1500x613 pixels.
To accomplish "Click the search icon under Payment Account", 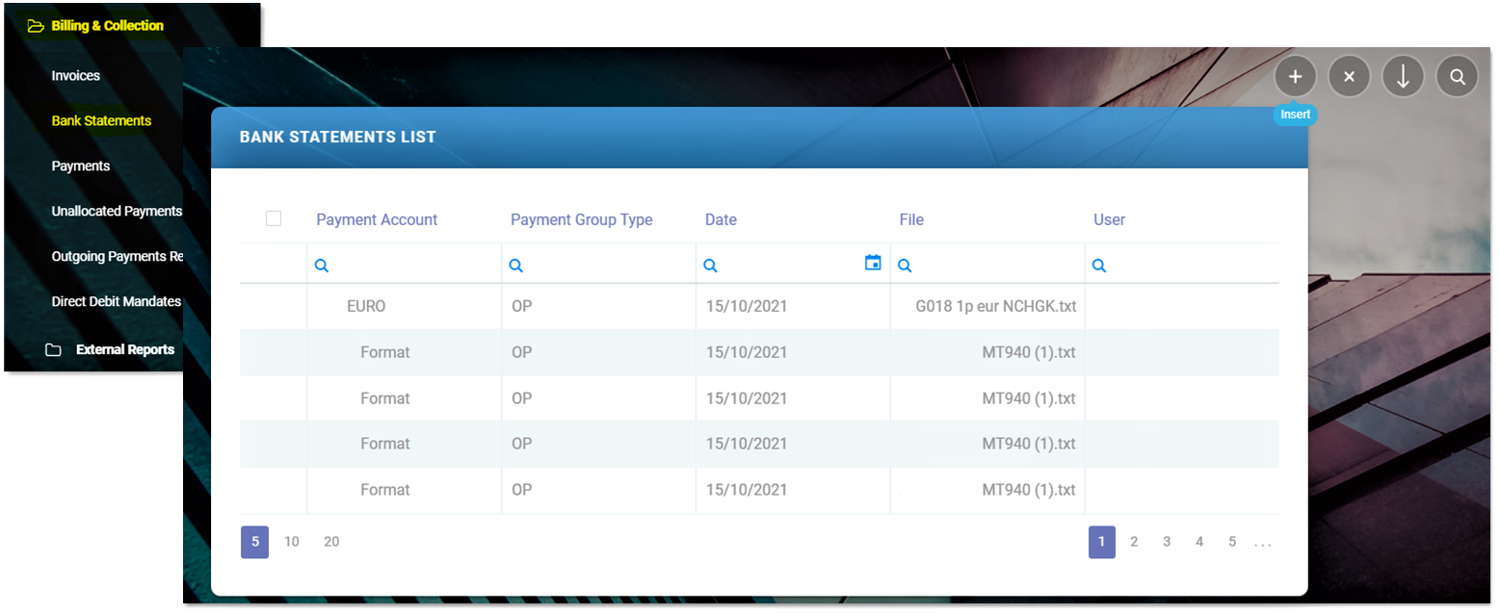I will 322,266.
